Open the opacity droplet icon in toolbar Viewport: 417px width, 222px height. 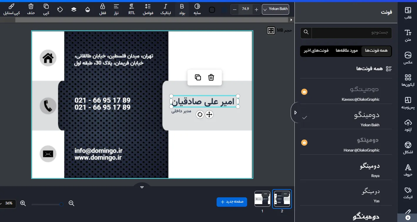[88, 10]
